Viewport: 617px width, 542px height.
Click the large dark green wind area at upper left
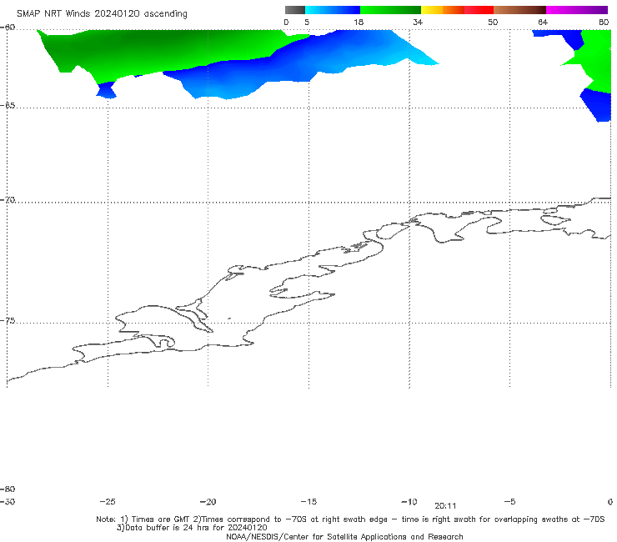[x=158, y=49]
